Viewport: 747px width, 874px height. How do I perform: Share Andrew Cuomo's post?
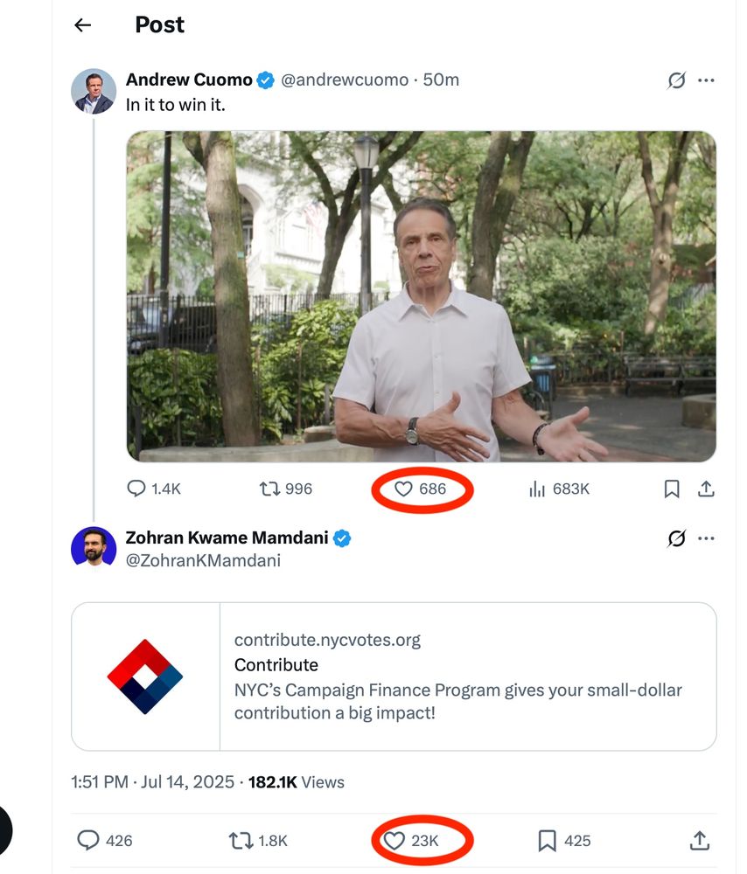[706, 489]
